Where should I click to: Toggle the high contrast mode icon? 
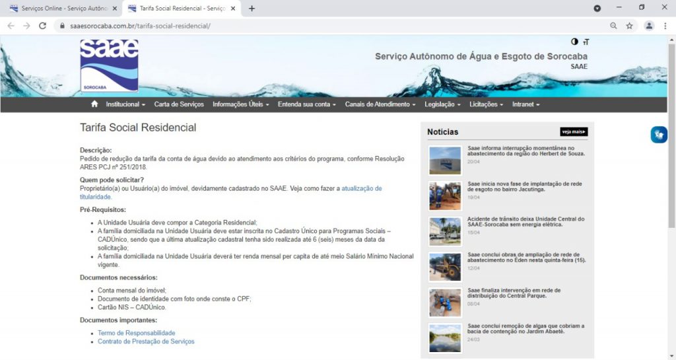(x=574, y=42)
